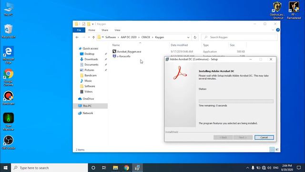Open the address bar history dropdown
Image resolution: width=305 pixels, height=172 pixels.
188,37
